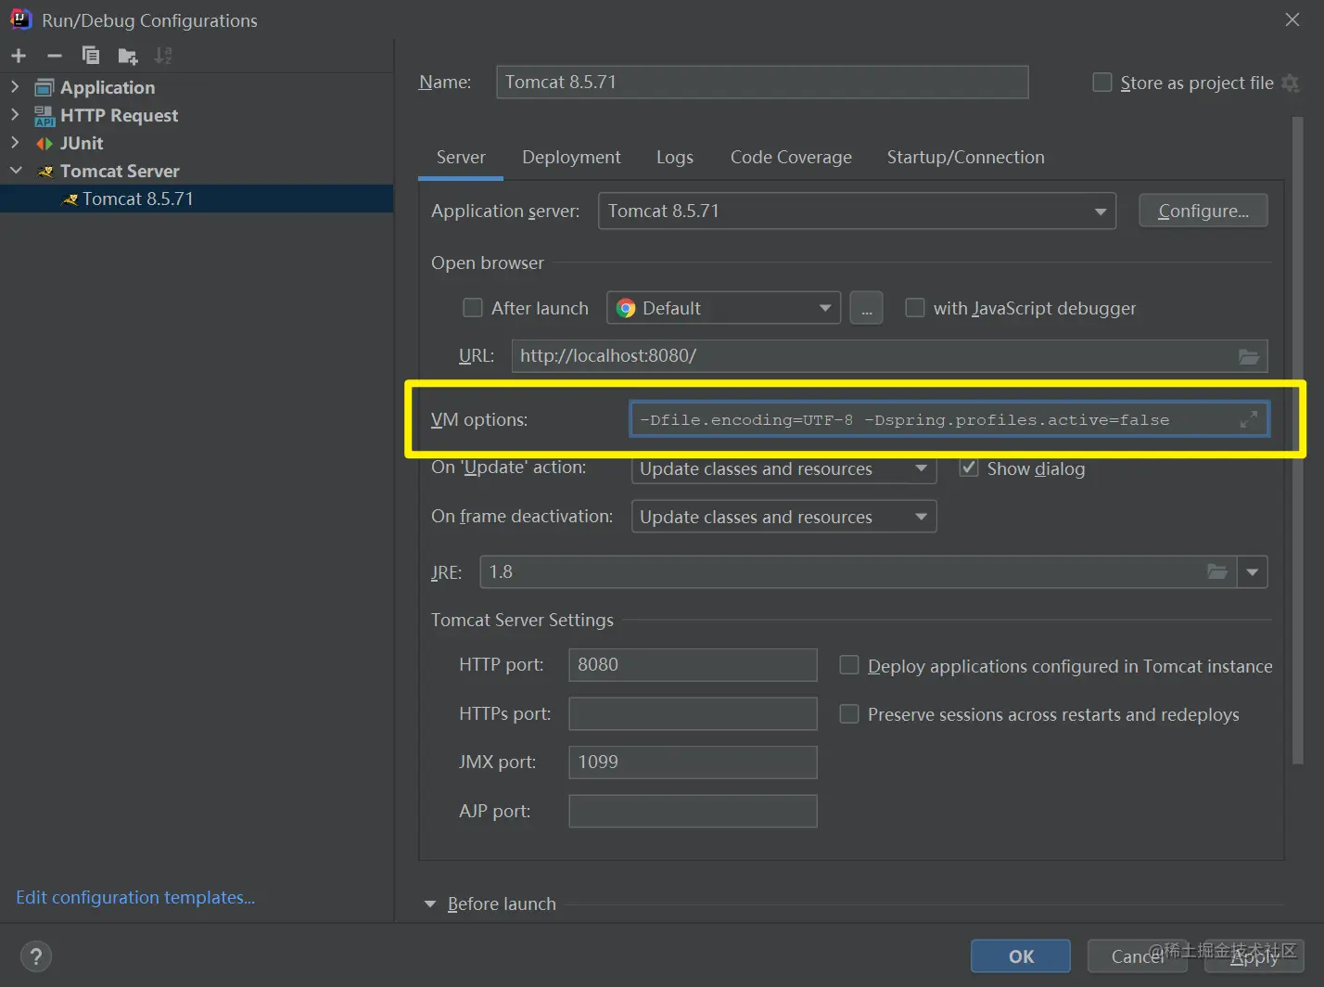Viewport: 1324px width, 987px height.
Task: Click the Name input field
Action: 762,82
